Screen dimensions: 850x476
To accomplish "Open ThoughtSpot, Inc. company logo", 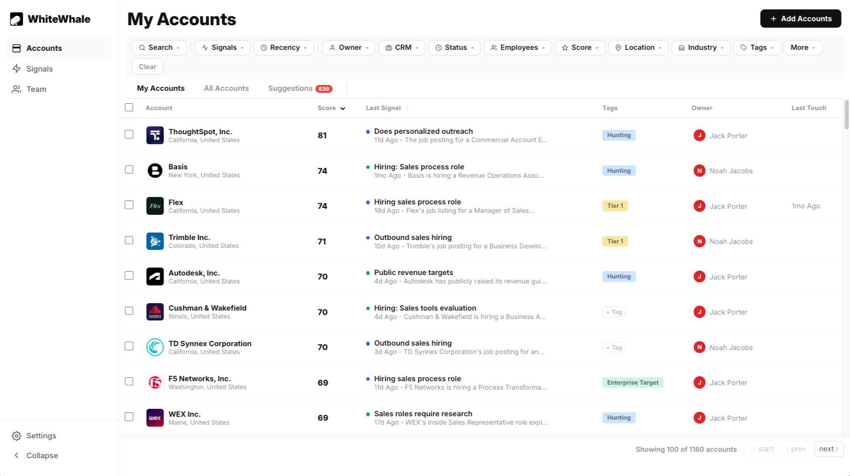I will pyautogui.click(x=155, y=135).
